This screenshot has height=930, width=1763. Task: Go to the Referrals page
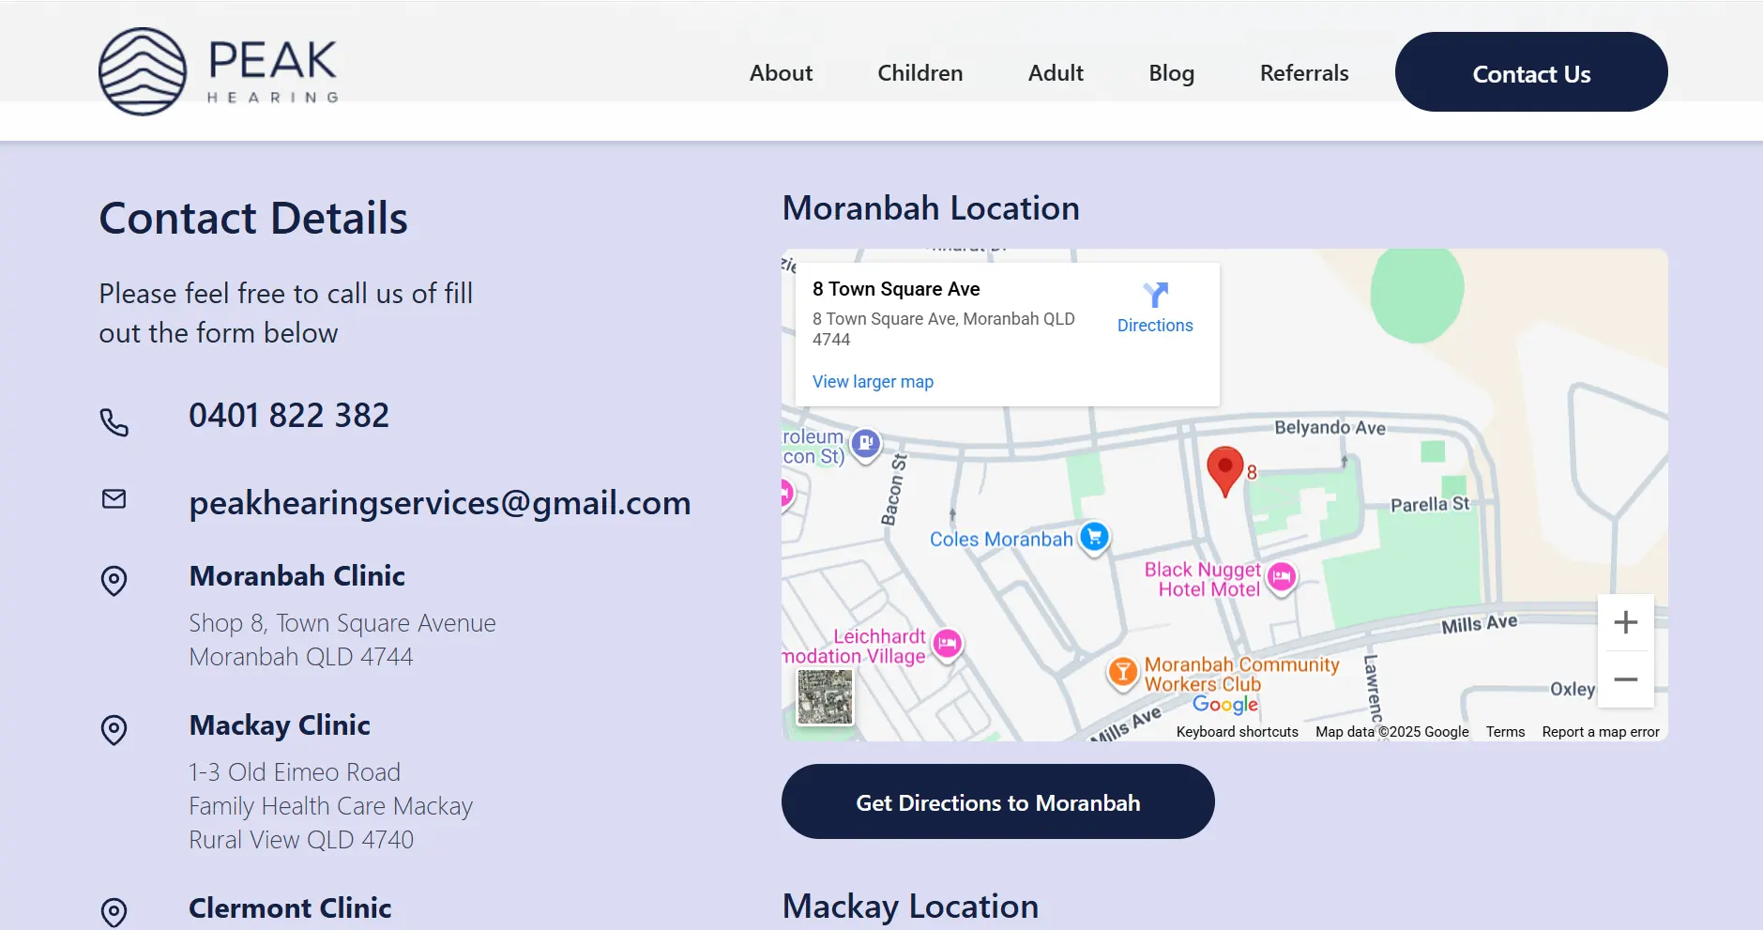pyautogui.click(x=1303, y=73)
